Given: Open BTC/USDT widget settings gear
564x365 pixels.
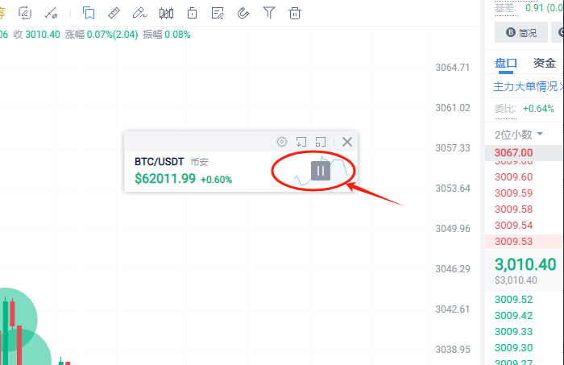Looking at the screenshot, I should 282,142.
